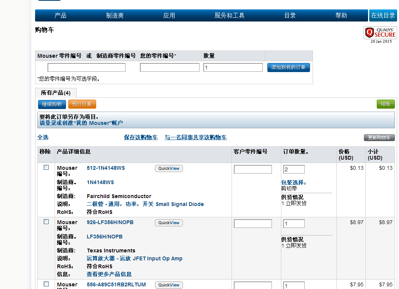Click the 全选 select-all link
The height and width of the screenshot is (289, 399).
click(43, 137)
